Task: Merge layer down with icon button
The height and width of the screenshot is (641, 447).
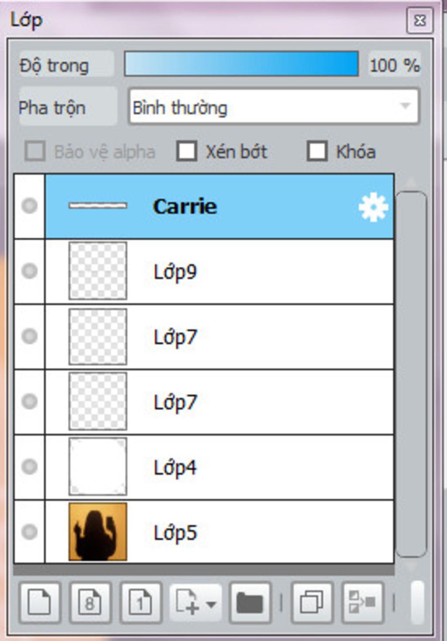Action: point(363,603)
